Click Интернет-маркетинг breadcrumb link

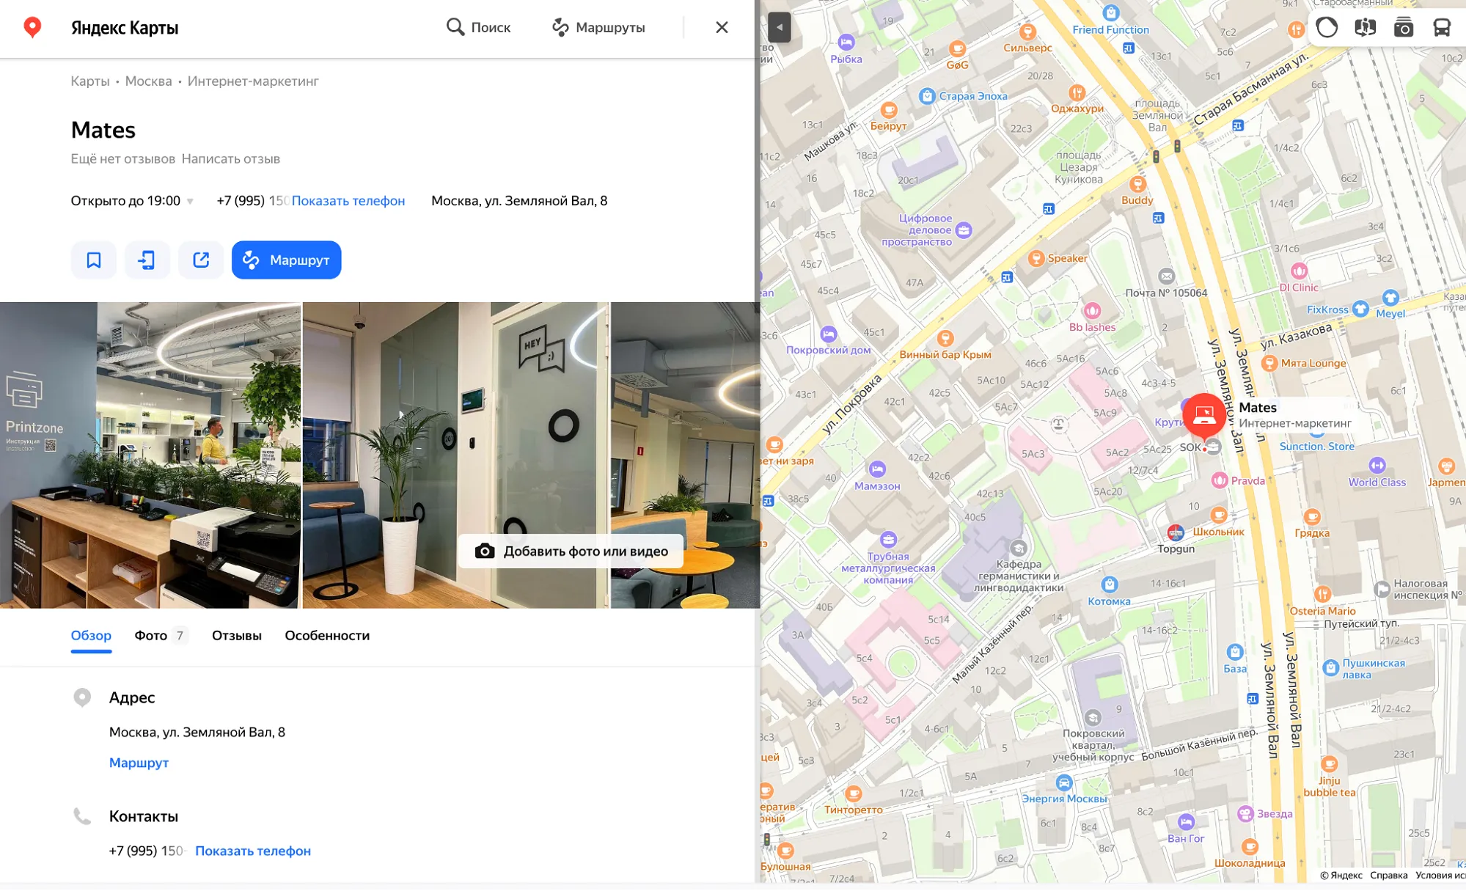coord(252,81)
